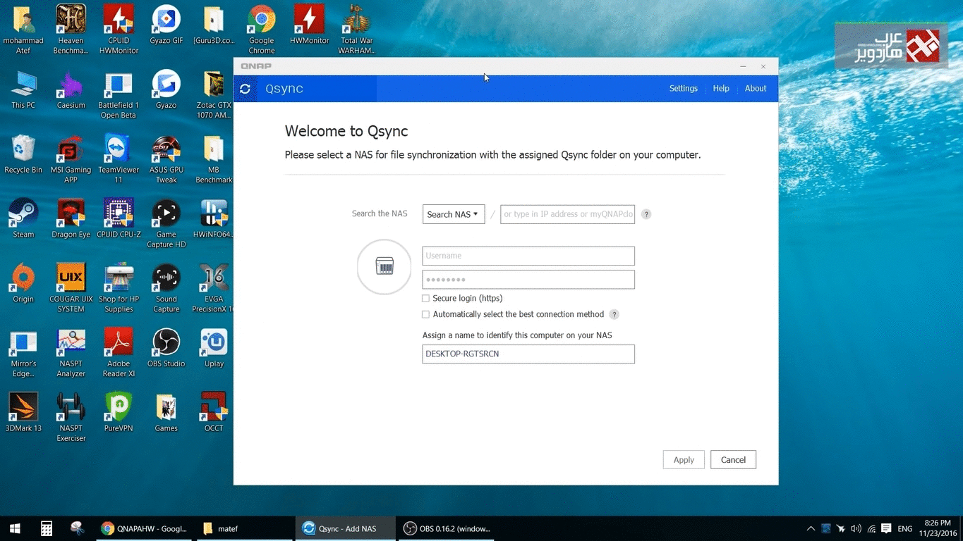
Task: Open the About menu in Qsync
Action: click(756, 89)
